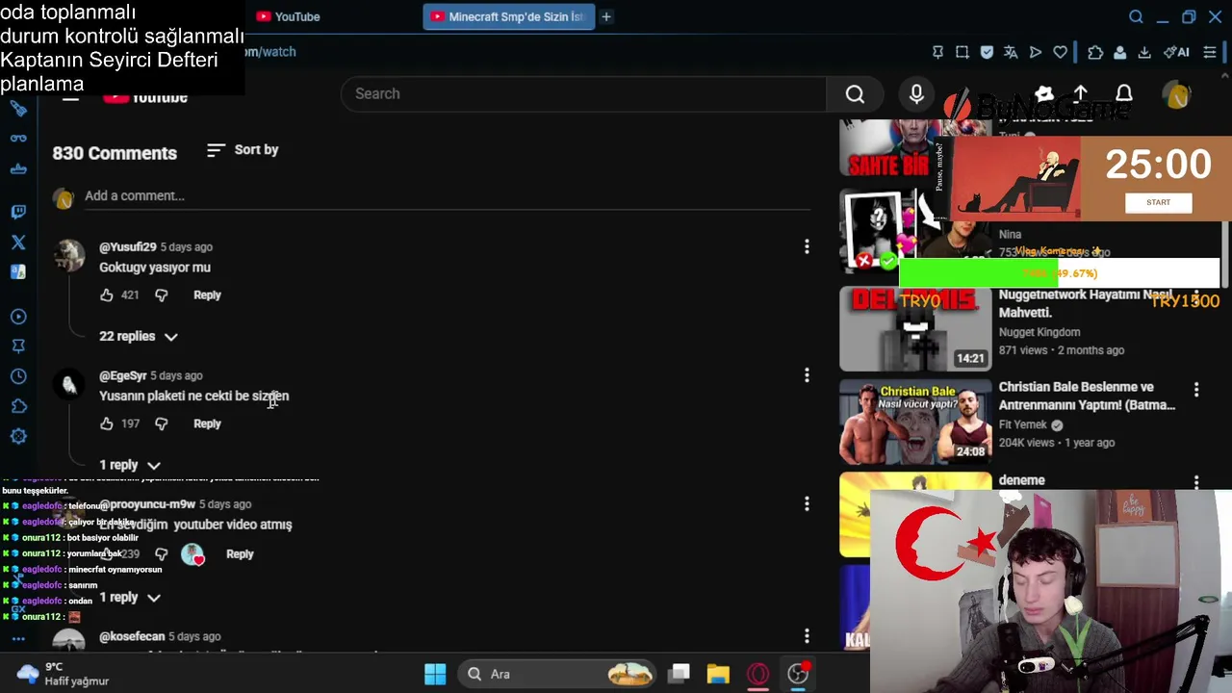Click into the YouTube Search field
Screen dimensions: 1232x693
(x=583, y=93)
